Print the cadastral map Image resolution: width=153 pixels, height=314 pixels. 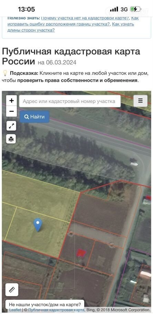click(x=11, y=139)
